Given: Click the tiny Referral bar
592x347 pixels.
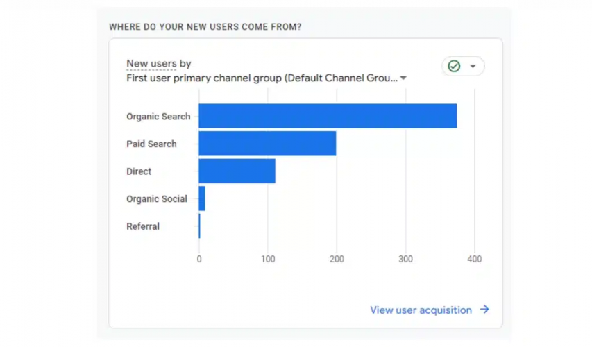Looking at the screenshot, I should click(199, 226).
